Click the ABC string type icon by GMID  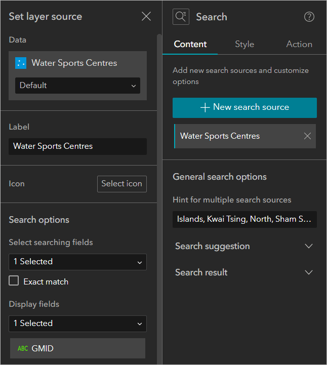(23, 348)
